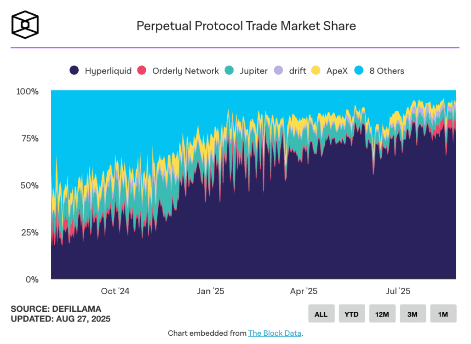
Task: Toggle 8 Others series via blue dot
Action: click(359, 70)
